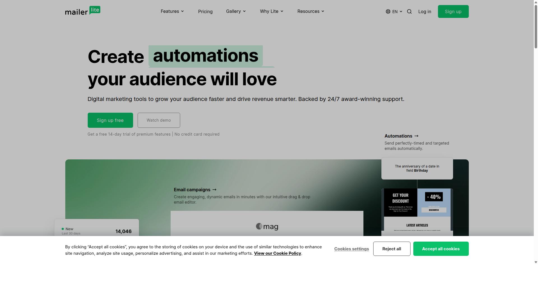
Task: Click the globe language icon
Action: pyautogui.click(x=388, y=11)
